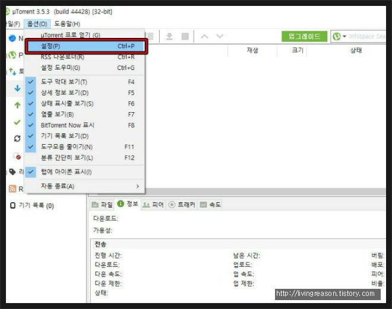Expand the 자동 종료(A) submenu
Screen dimensions: 392x309
pyautogui.click(x=85, y=186)
